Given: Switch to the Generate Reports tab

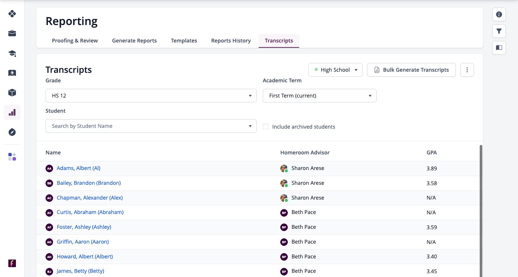Looking at the screenshot, I should [134, 41].
